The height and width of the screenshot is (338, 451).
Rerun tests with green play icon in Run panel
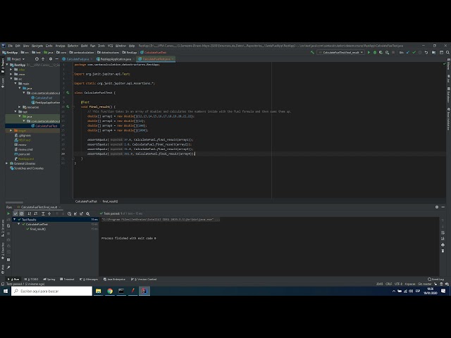(8, 213)
